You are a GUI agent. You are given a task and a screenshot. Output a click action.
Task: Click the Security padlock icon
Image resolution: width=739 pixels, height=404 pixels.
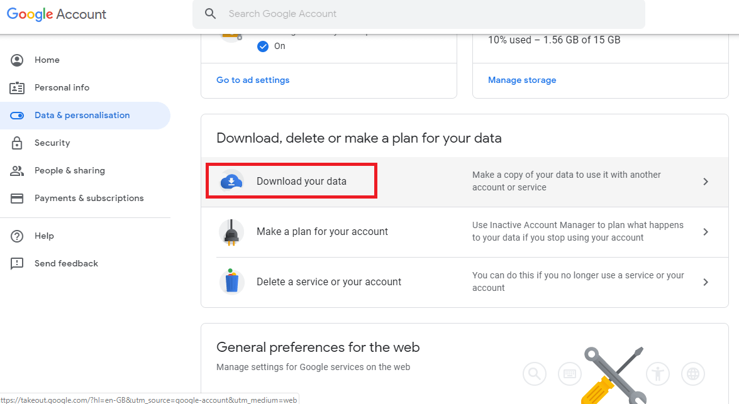click(17, 143)
